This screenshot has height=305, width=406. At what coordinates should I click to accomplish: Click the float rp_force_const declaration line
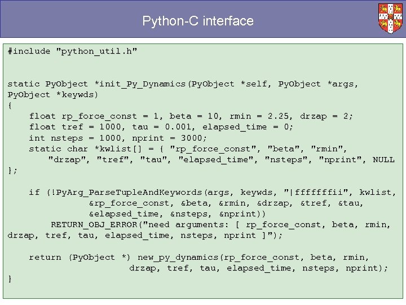click(191, 116)
